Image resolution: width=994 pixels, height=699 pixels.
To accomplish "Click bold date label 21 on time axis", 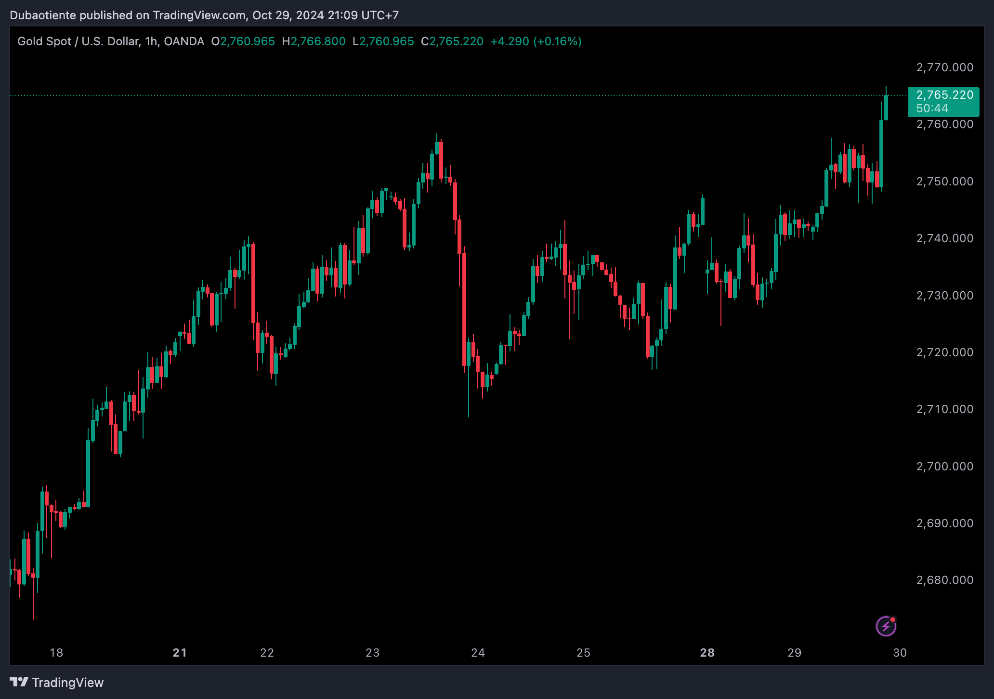I will (180, 653).
